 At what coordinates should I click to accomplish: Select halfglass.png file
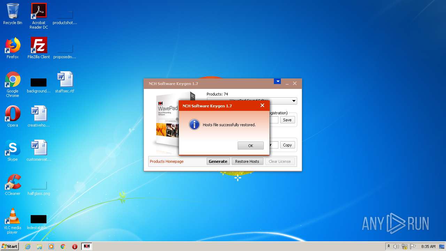pos(39,188)
